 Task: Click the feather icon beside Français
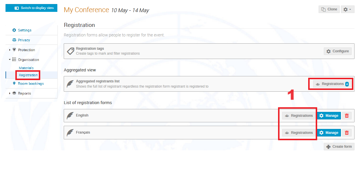pos(70,133)
